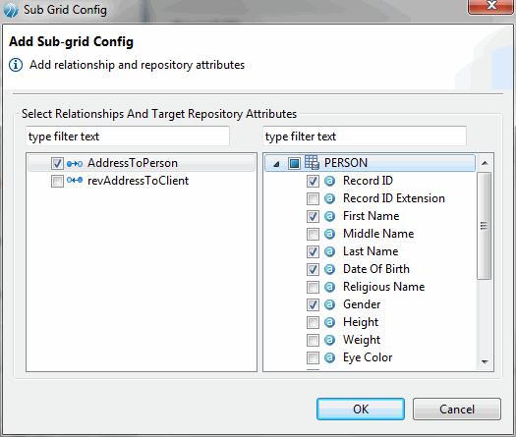This screenshot has width=516, height=437.
Task: Uncheck the Gender checkbox
Action: [313, 304]
